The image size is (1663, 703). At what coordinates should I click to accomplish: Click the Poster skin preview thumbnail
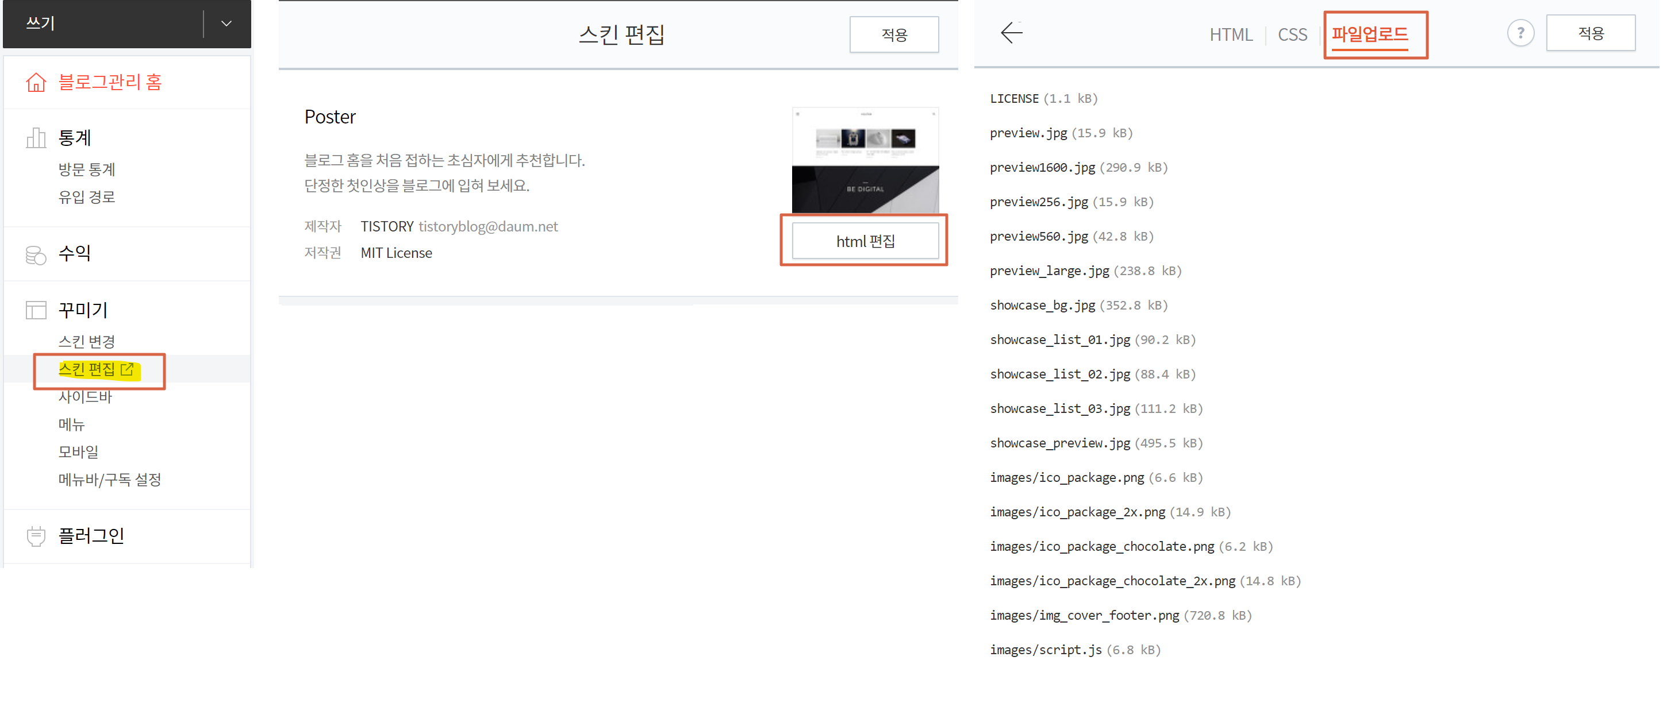(865, 160)
